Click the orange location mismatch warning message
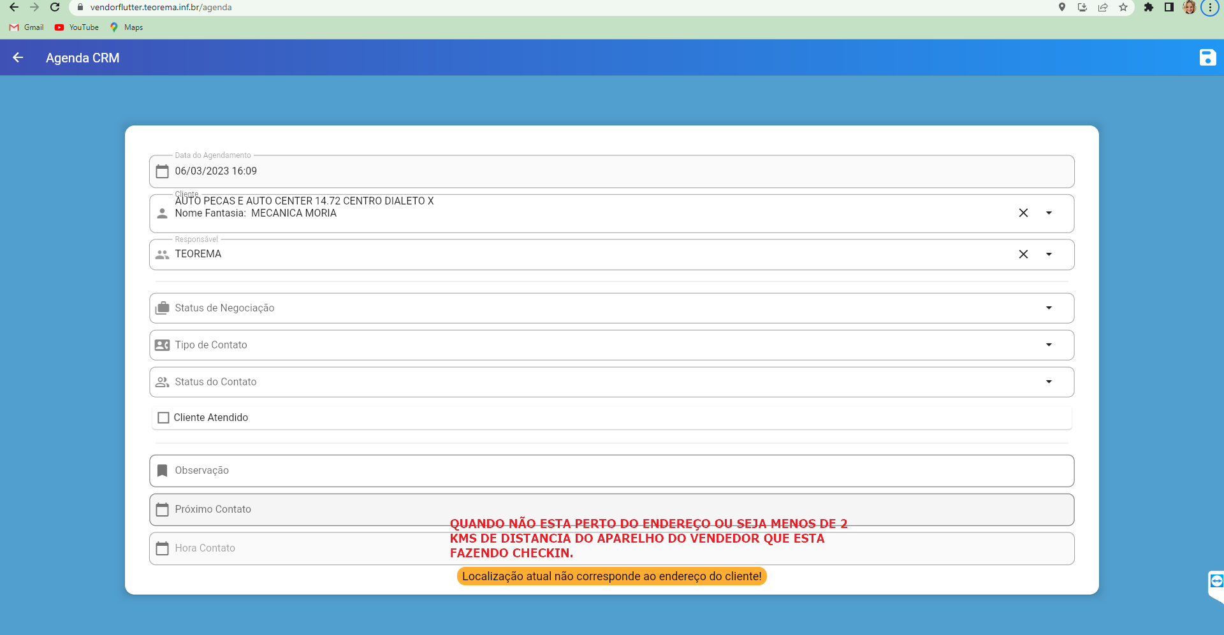 [612, 576]
